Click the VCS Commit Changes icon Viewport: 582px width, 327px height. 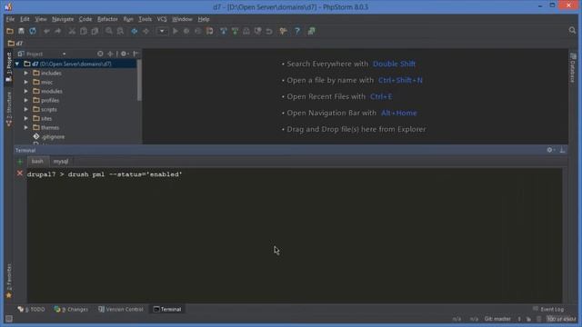(x=235, y=31)
